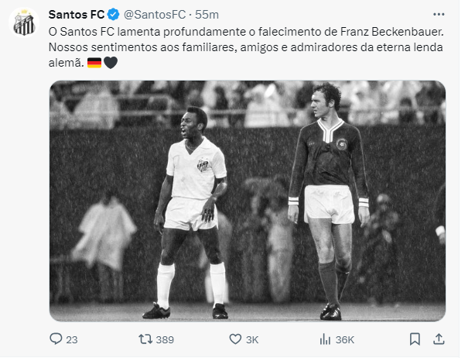Like the post with the heart icon
The height and width of the screenshot is (358, 475).
[x=235, y=339]
